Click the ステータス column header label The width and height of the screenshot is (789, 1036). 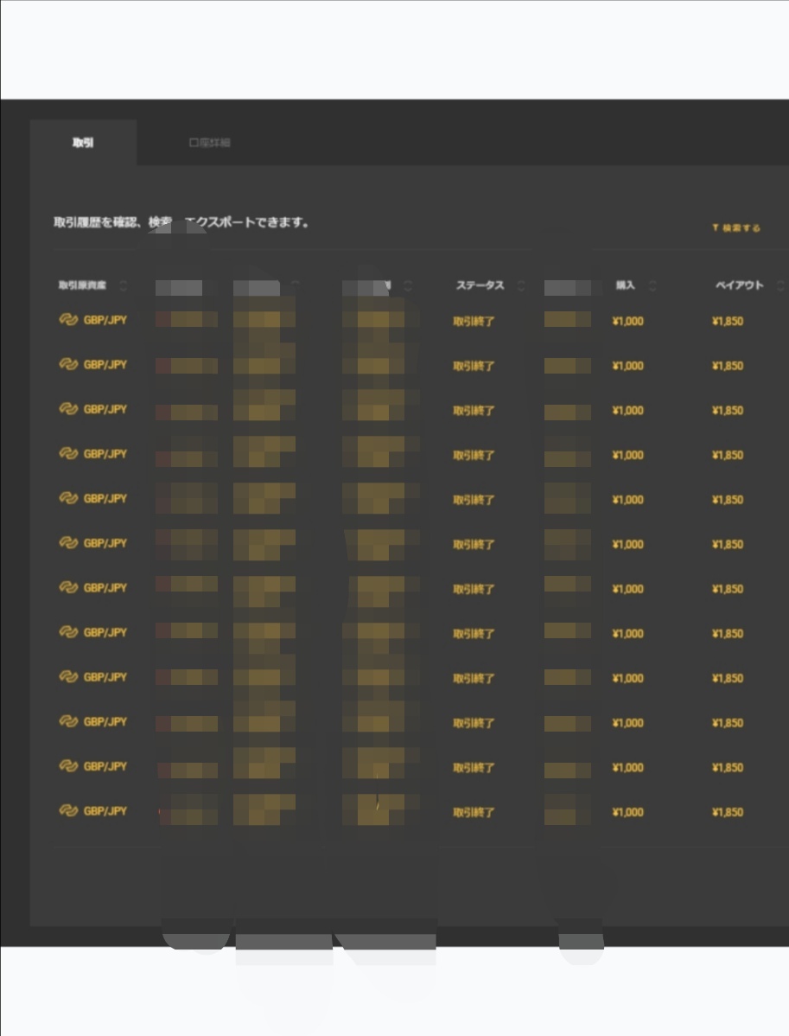pos(480,285)
